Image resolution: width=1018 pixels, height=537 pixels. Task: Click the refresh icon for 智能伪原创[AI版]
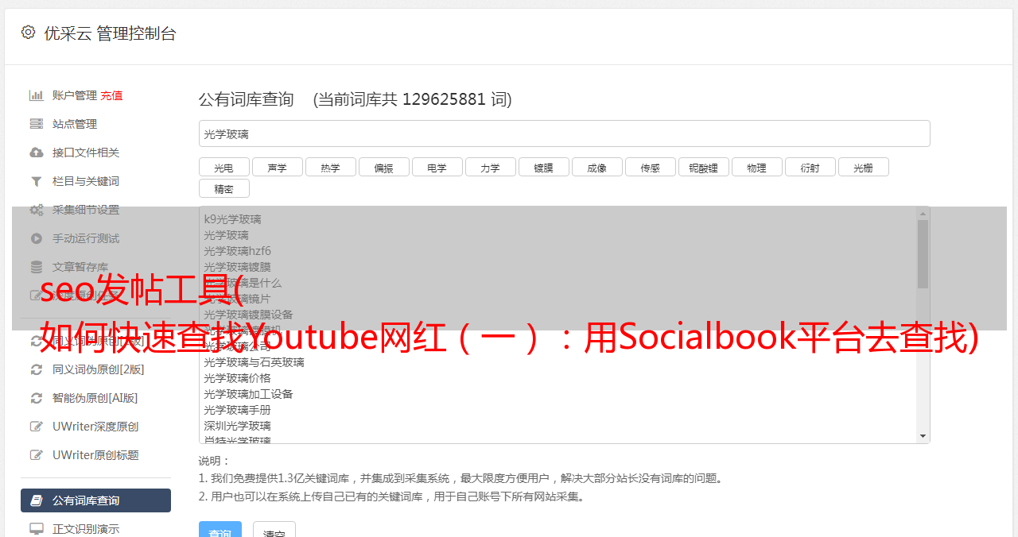click(x=37, y=398)
